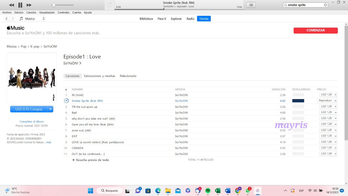Screen dimensions: 348x196
Task: Go forward with the right arrow
Action: tap(13, 19)
